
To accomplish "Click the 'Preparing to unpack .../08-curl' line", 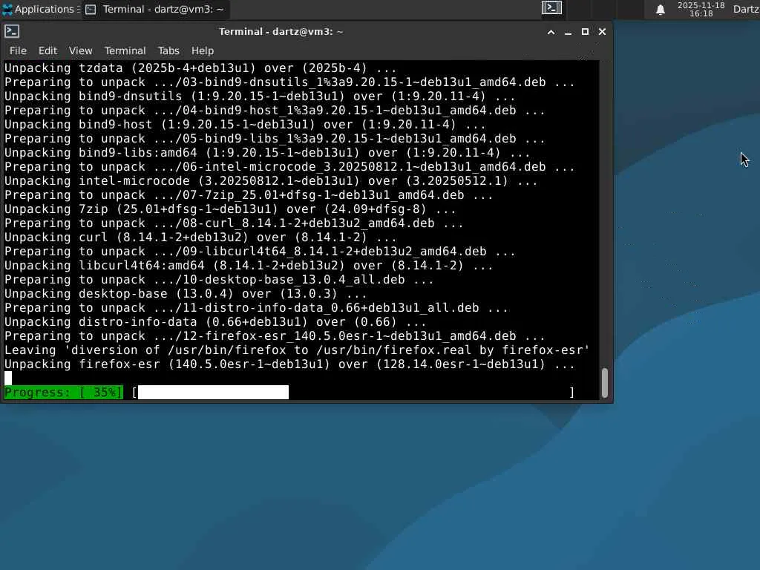I will (x=234, y=223).
